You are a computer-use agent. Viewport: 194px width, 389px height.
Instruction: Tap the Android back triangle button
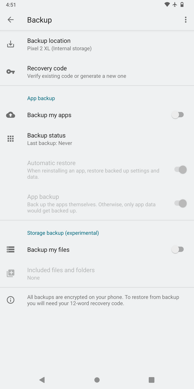[42, 380]
